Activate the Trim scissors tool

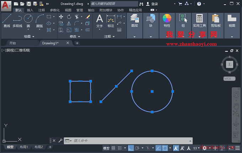tap(77, 17)
